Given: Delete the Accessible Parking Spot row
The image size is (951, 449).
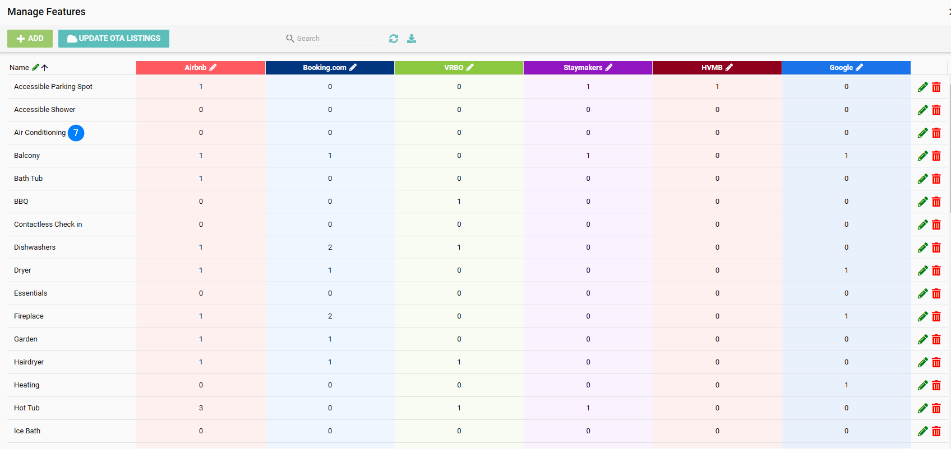Looking at the screenshot, I should 936,87.
